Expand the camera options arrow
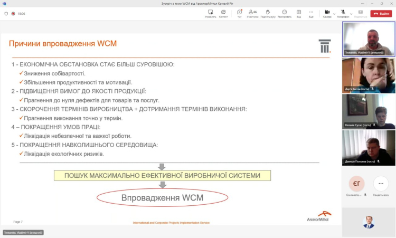 335,13
